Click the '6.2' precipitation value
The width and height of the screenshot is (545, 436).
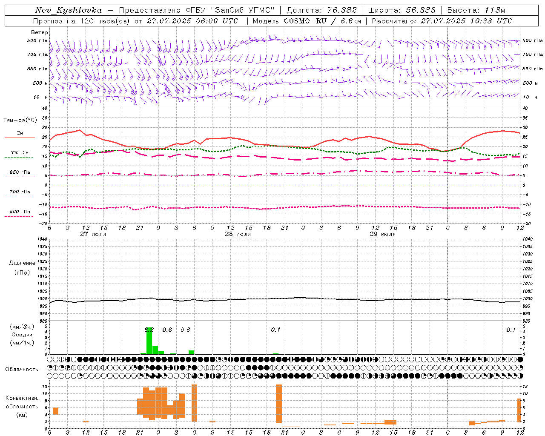(149, 330)
